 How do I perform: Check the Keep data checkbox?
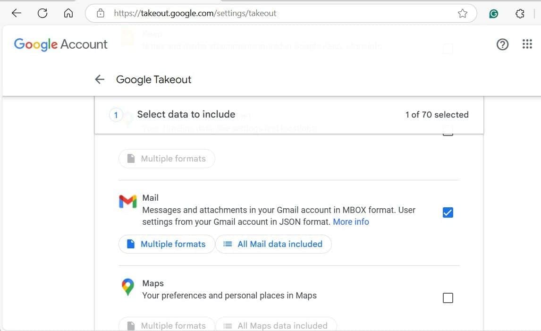[x=447, y=49]
